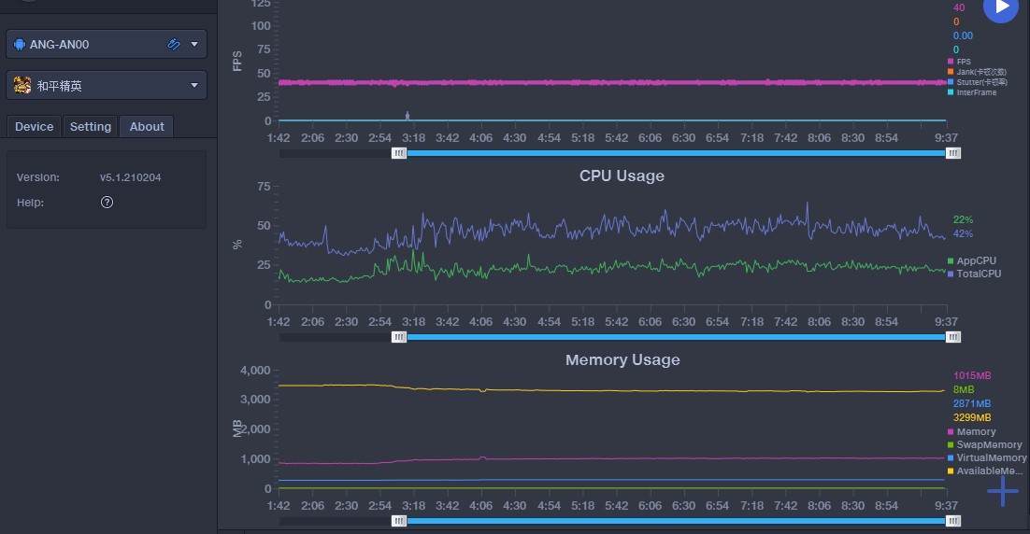Hide the SwapMemory series via legend

point(988,445)
